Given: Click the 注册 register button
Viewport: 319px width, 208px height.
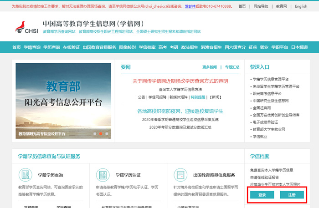Looking at the screenshot, I should 291,195.
